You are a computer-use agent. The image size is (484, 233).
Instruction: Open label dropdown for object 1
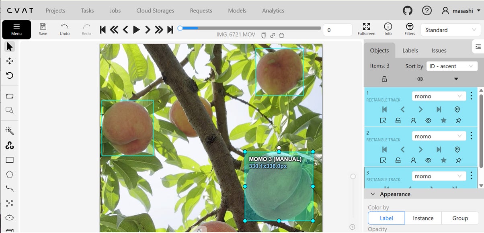click(x=439, y=96)
